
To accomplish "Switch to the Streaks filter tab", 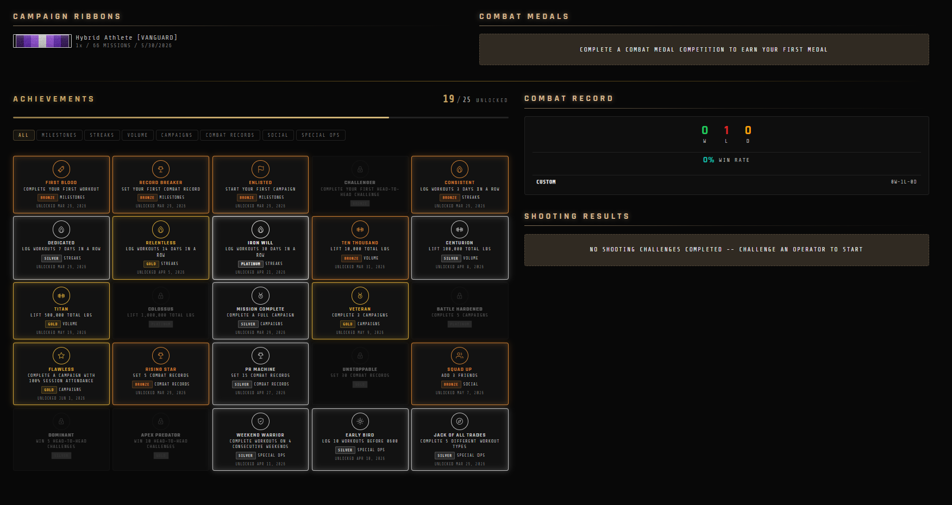I will [102, 135].
